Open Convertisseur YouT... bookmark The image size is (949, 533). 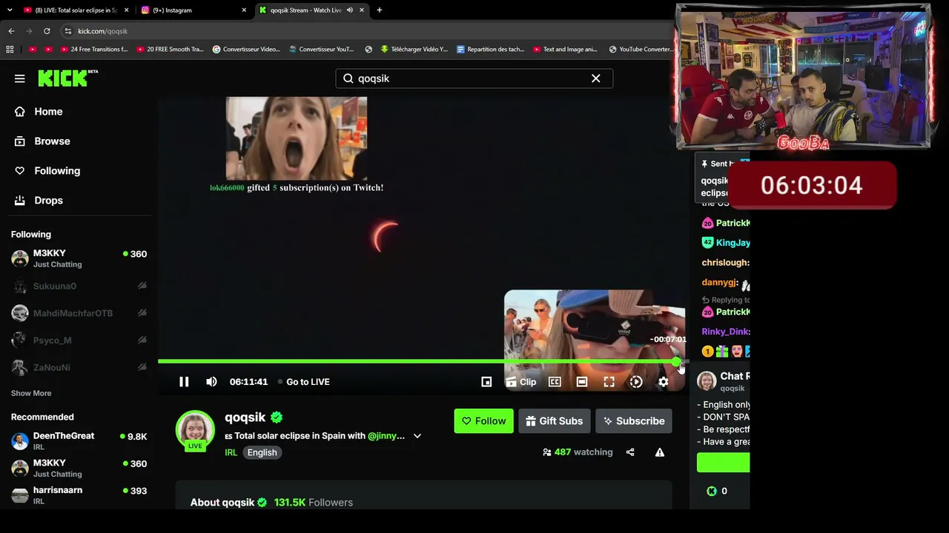[x=321, y=50]
